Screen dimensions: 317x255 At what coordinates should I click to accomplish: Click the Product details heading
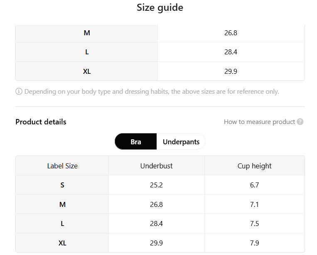coord(41,122)
